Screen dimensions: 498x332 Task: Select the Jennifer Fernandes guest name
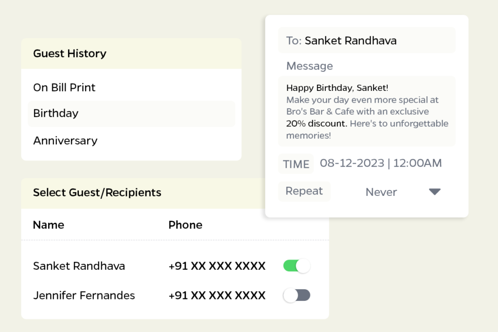tap(84, 295)
